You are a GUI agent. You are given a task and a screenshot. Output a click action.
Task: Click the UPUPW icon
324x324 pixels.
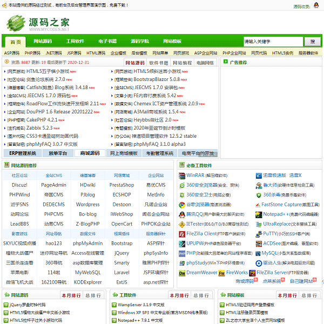[182, 244]
